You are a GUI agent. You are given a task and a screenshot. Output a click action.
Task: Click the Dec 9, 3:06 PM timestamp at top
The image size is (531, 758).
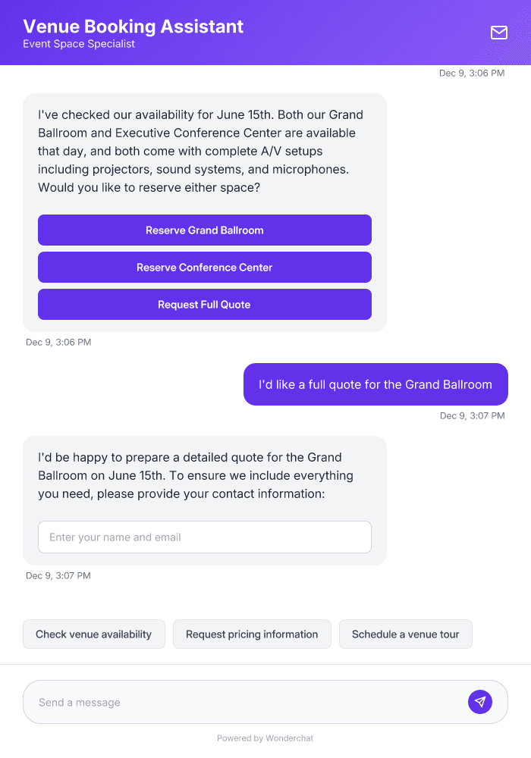[x=471, y=74]
